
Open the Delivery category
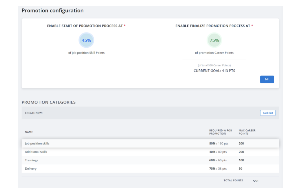click(x=31, y=169)
